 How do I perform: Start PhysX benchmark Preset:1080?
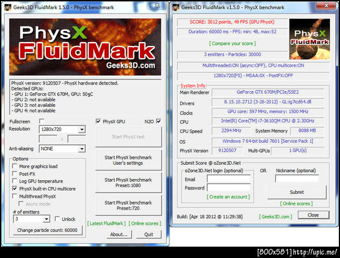click(x=129, y=182)
